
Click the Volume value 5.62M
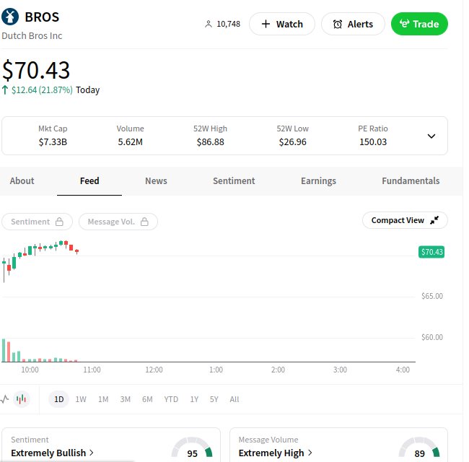click(x=130, y=141)
